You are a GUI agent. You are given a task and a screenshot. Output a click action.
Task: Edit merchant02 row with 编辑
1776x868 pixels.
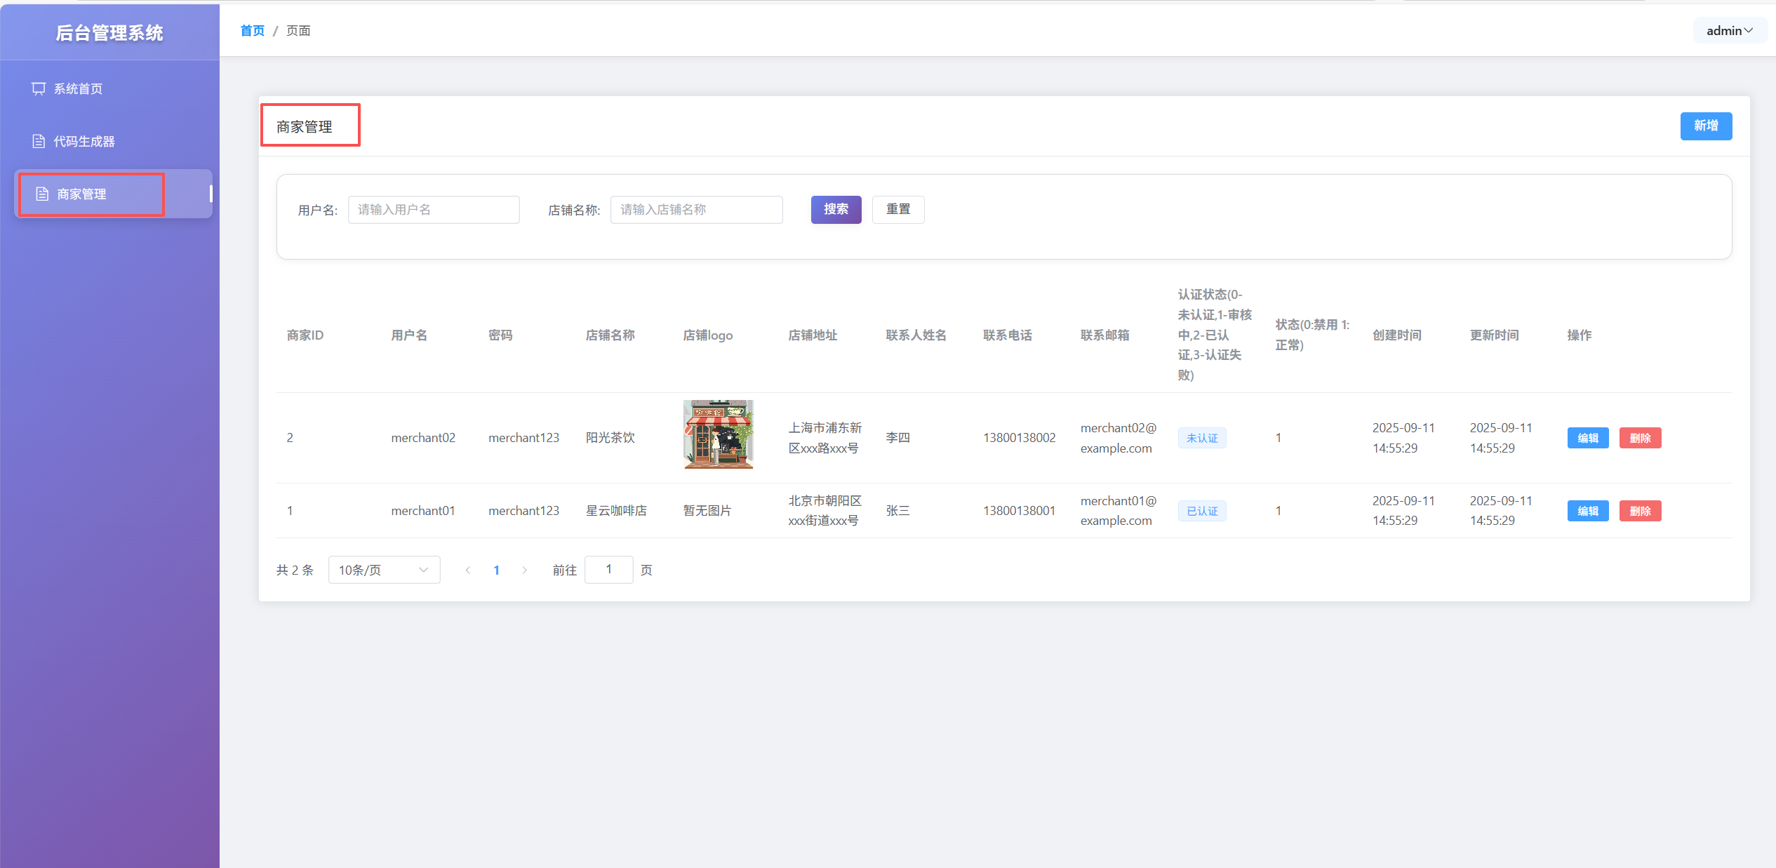click(x=1587, y=438)
